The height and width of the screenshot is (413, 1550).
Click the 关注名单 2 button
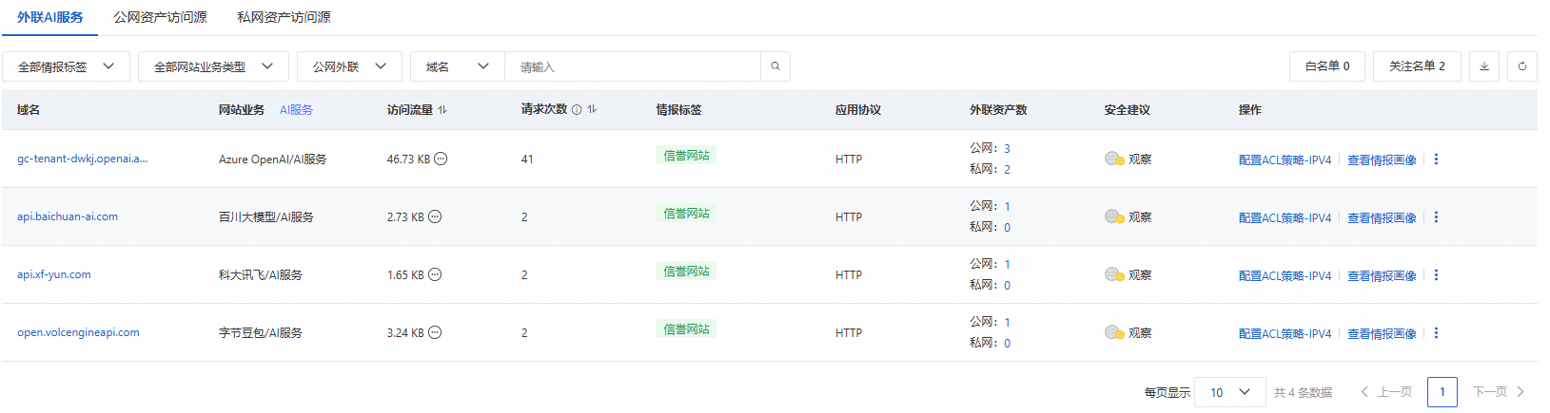point(1417,66)
